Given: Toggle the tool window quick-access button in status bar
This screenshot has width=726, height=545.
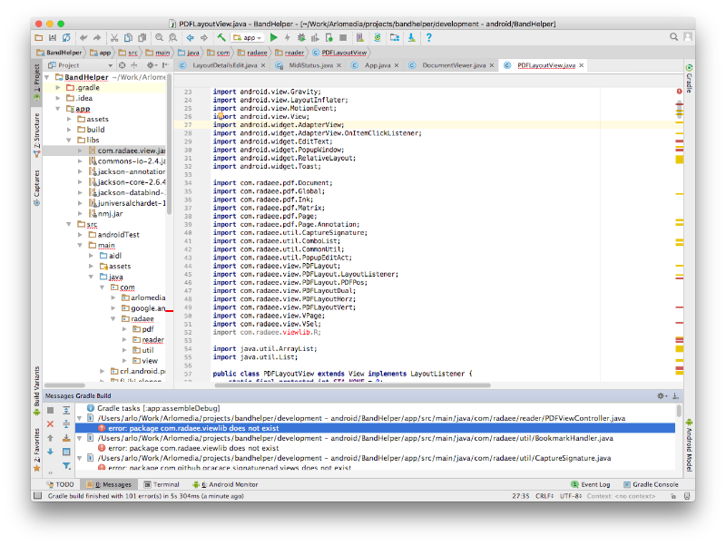Looking at the screenshot, I should 36,497.
